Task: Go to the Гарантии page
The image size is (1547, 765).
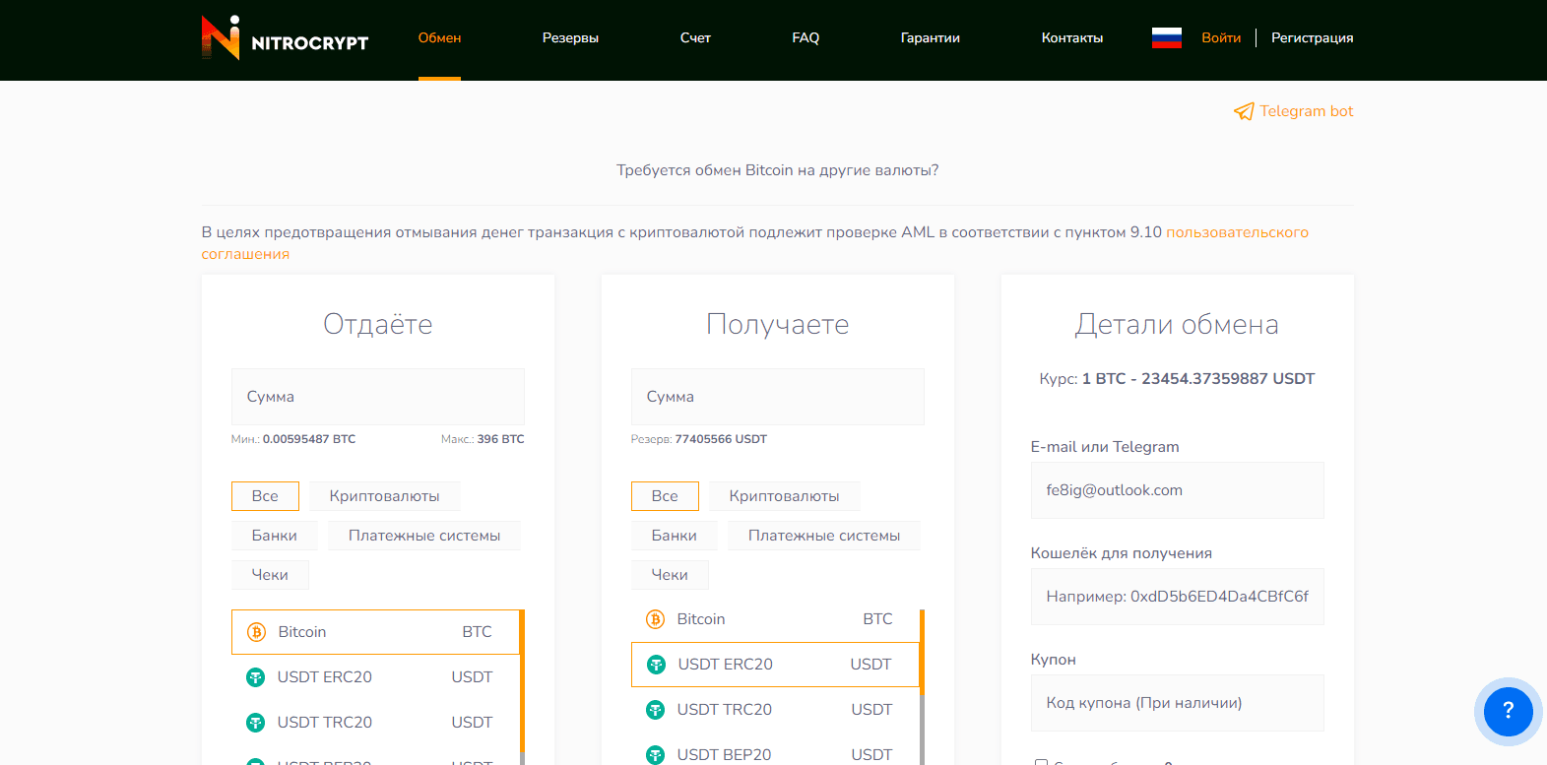Action: [x=930, y=38]
